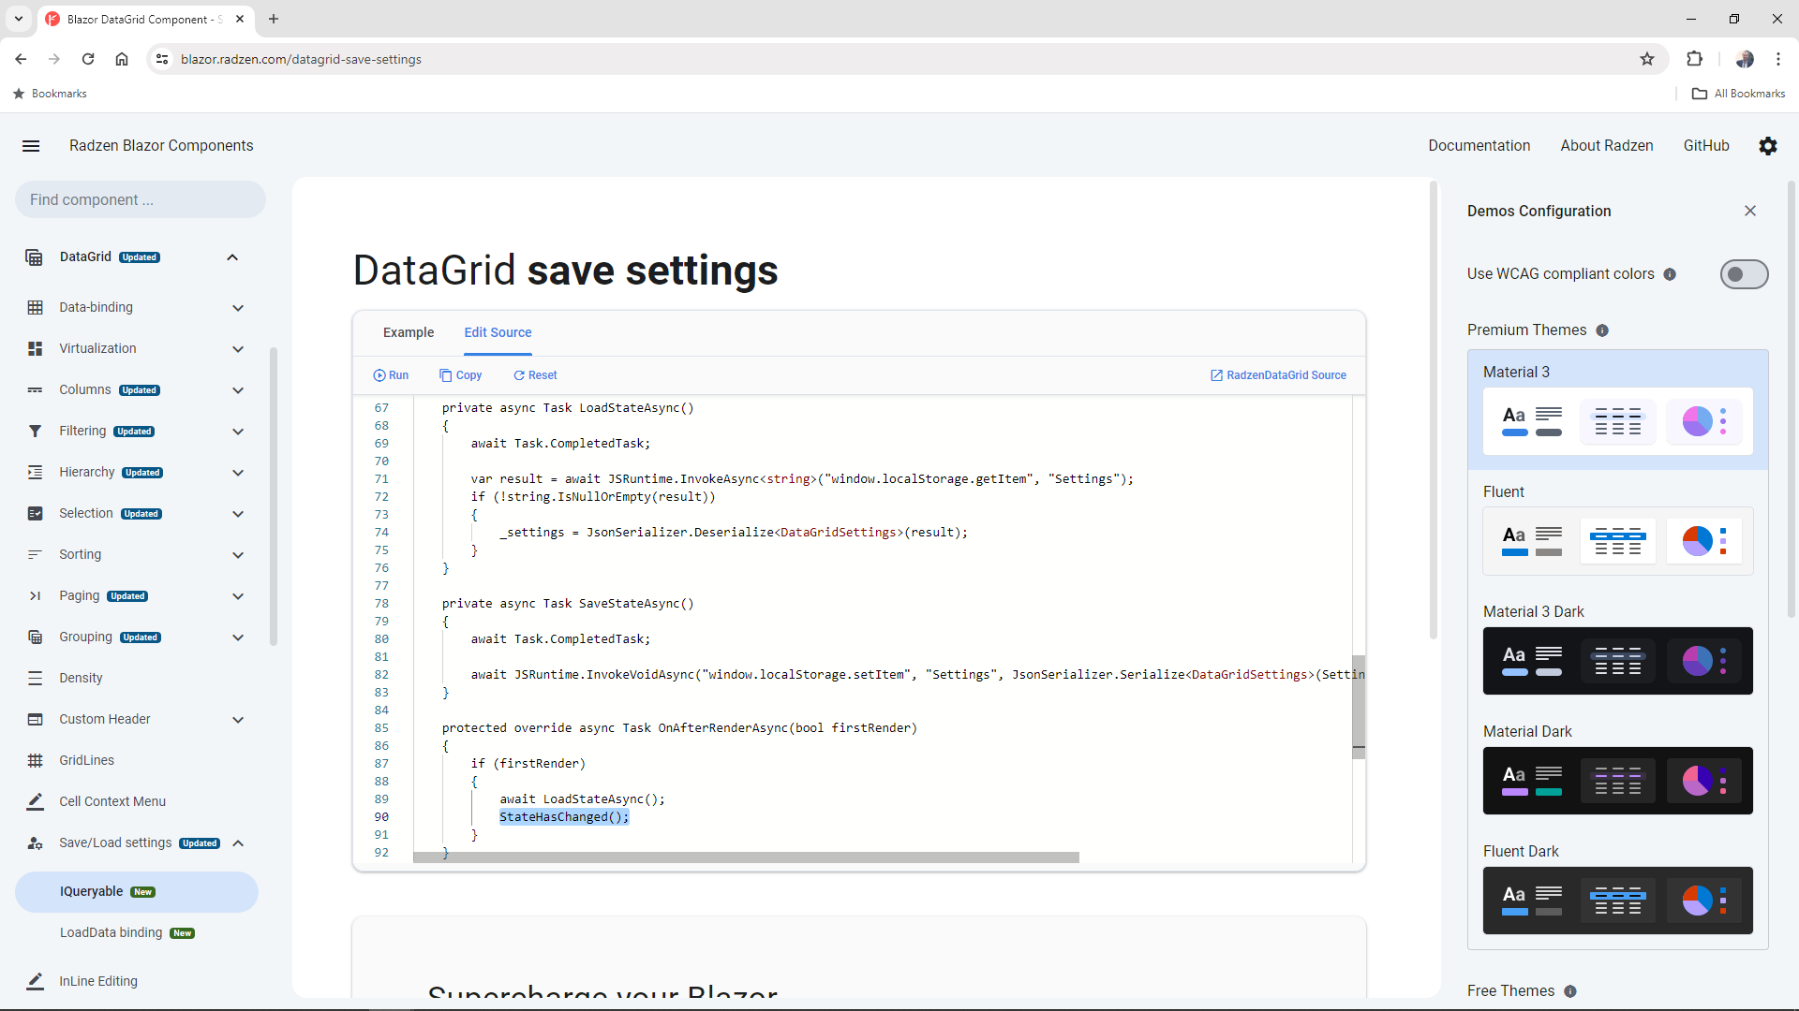Click the Hierarchy sidebar icon
The width and height of the screenshot is (1799, 1011).
pyautogui.click(x=35, y=472)
